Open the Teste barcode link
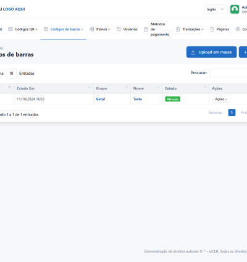Screen dimensions: 247x262 138,99
